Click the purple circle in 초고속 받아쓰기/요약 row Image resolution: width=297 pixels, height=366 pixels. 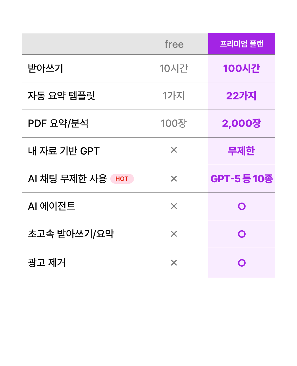tap(242, 234)
